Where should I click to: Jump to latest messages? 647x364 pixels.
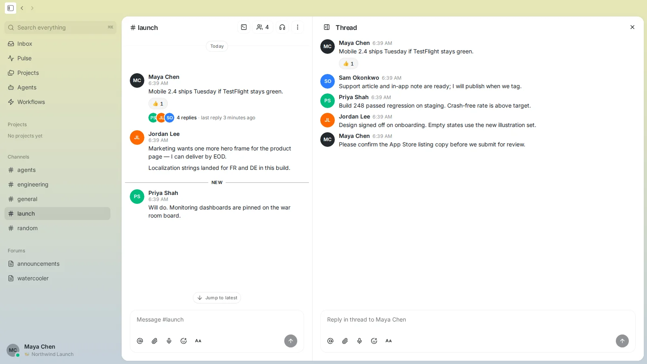[217, 298]
